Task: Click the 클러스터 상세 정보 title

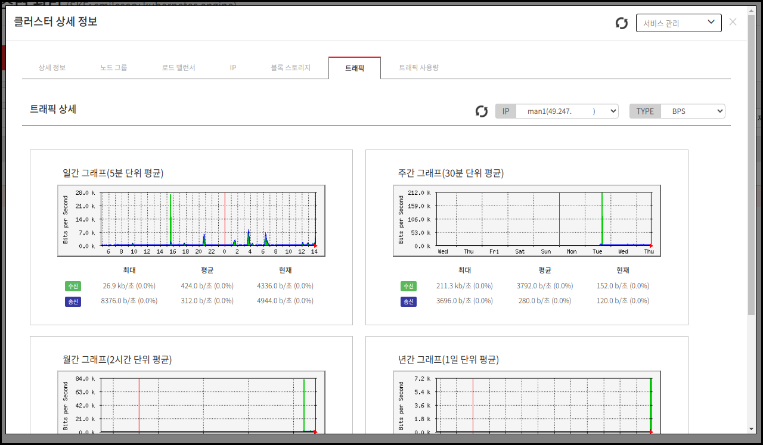Action: point(55,22)
